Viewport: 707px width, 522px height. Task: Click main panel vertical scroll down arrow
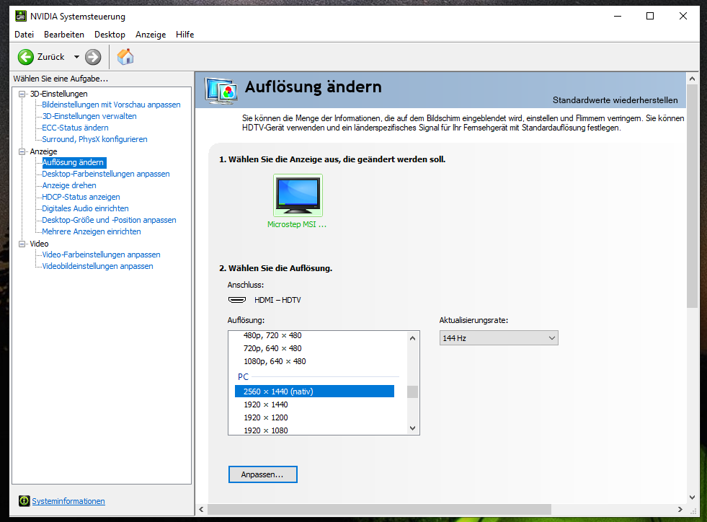(692, 497)
